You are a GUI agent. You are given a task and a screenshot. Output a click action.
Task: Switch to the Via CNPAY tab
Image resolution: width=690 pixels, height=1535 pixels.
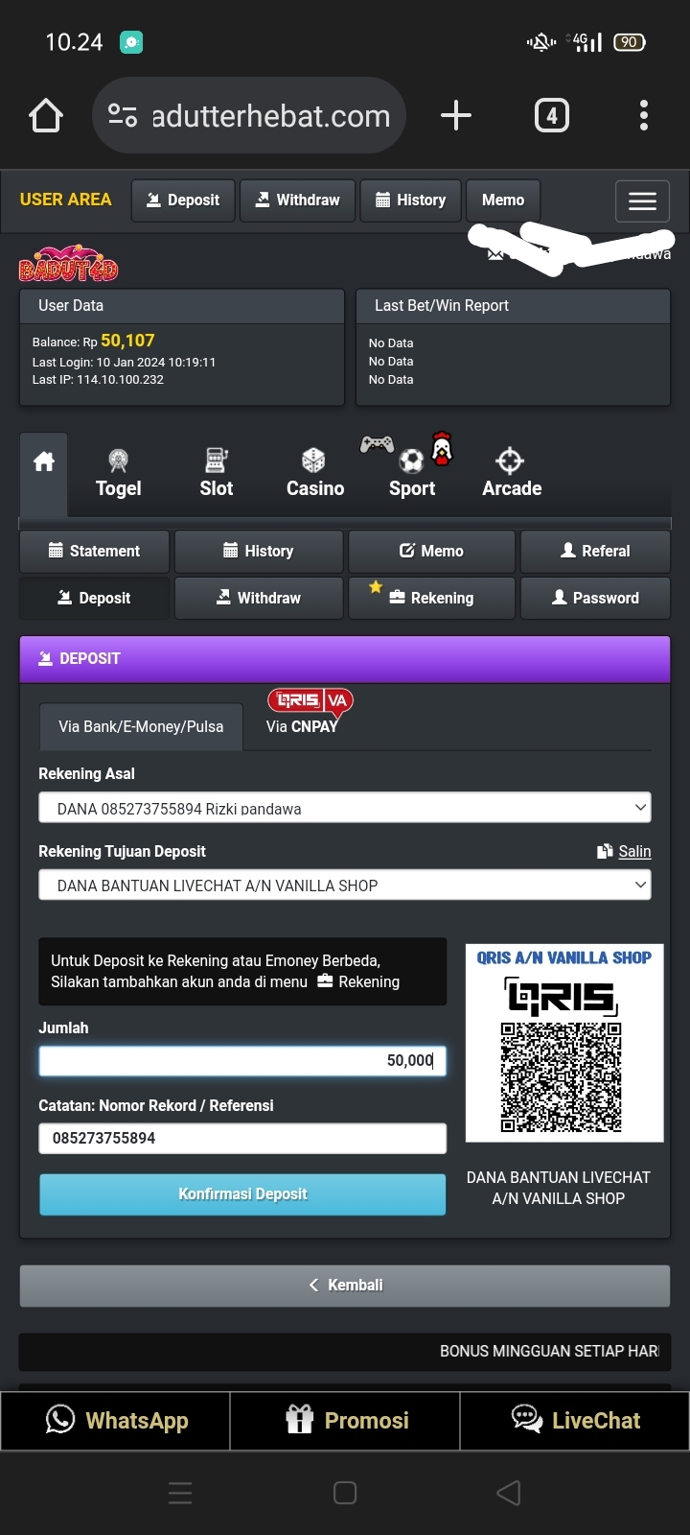303,725
